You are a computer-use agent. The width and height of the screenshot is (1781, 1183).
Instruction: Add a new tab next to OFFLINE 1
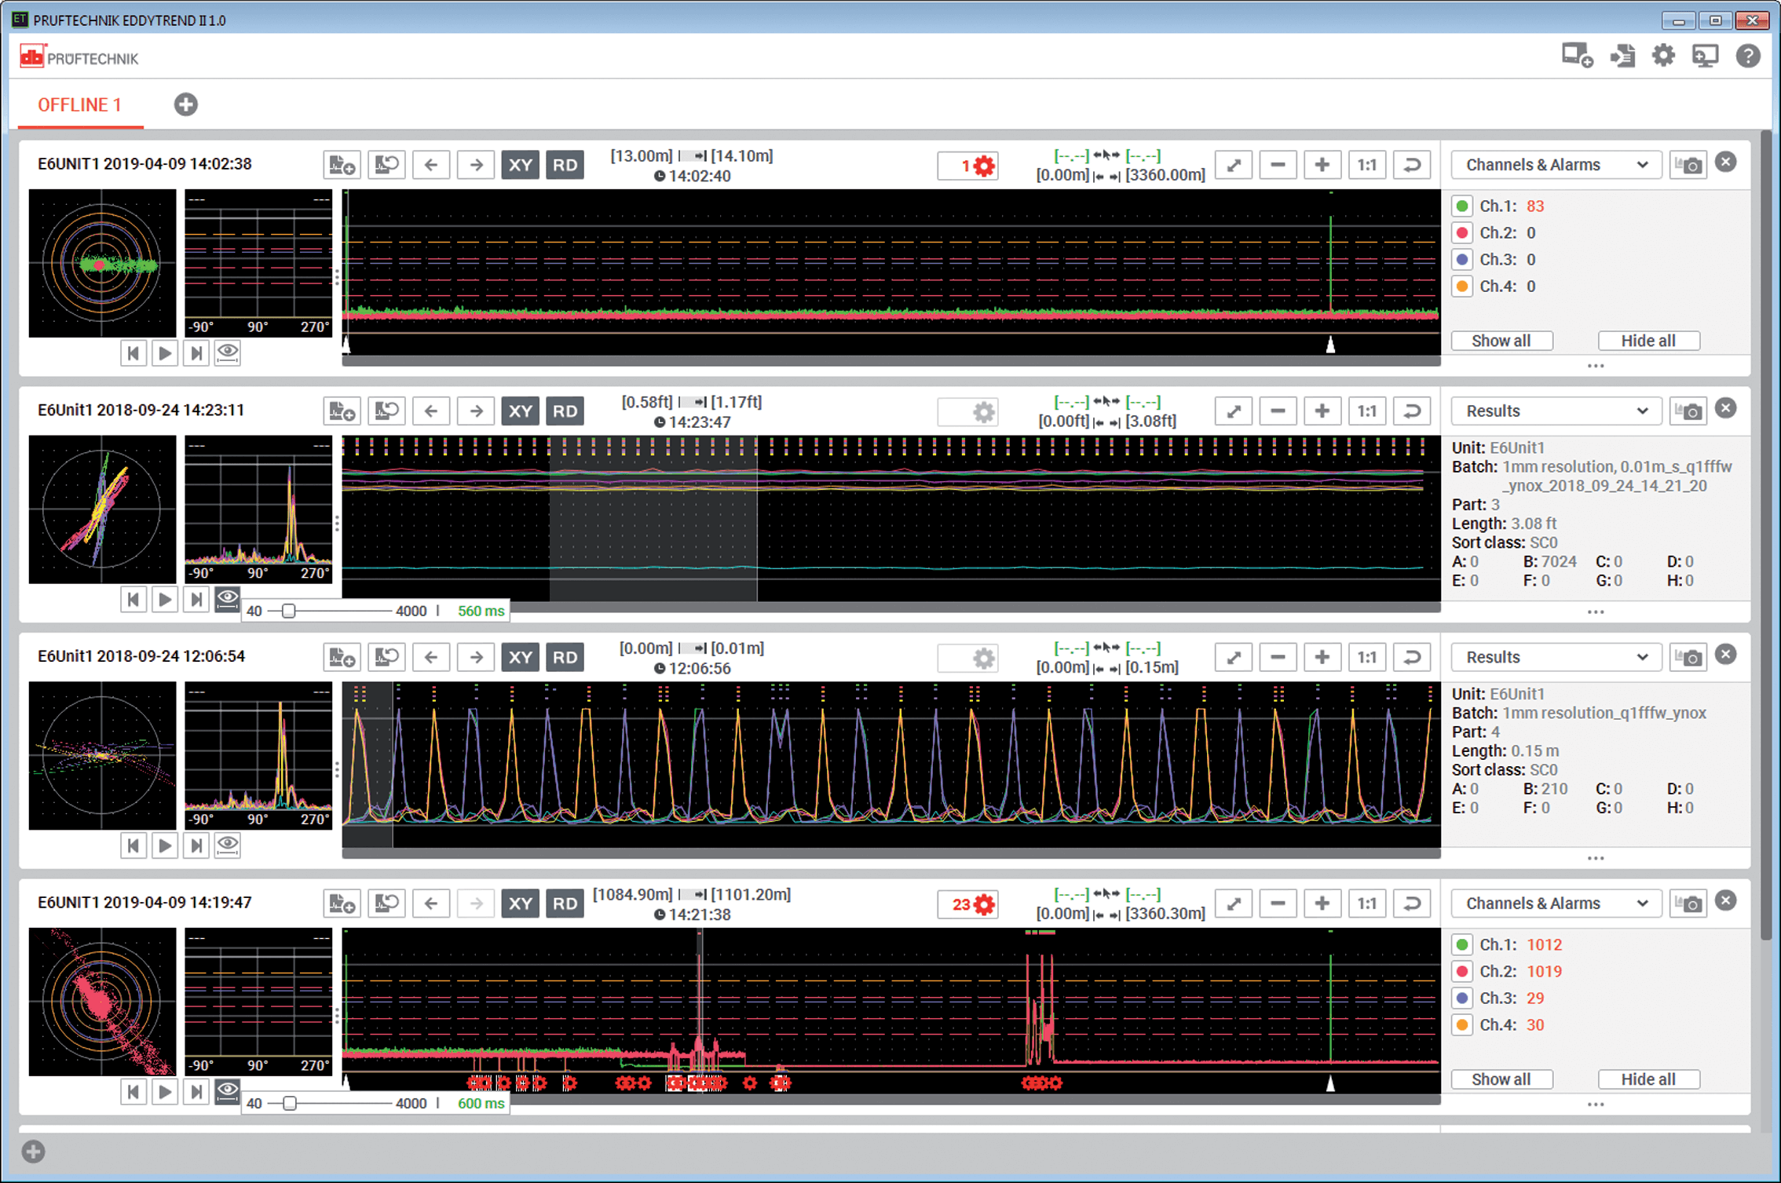(x=186, y=104)
